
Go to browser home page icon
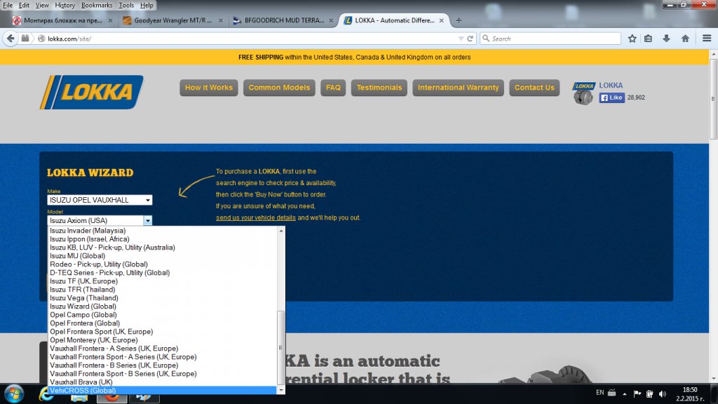pos(685,39)
